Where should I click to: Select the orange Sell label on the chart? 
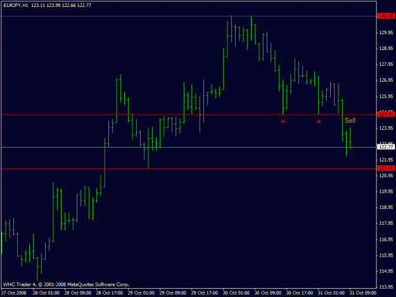pos(350,120)
